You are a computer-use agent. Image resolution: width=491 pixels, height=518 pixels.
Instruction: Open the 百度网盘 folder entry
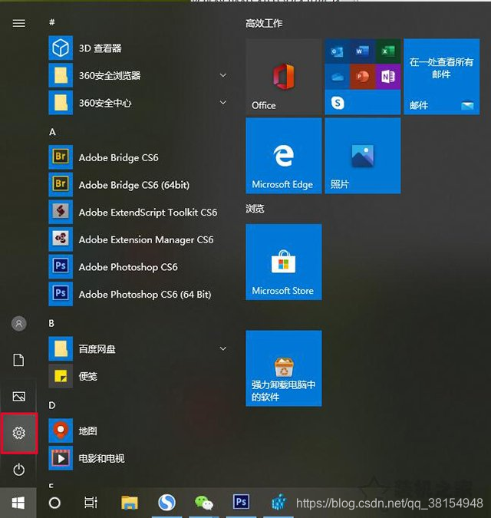(139, 349)
